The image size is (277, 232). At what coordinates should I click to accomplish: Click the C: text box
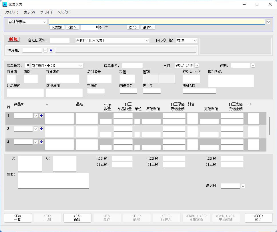[x=65, y=164]
